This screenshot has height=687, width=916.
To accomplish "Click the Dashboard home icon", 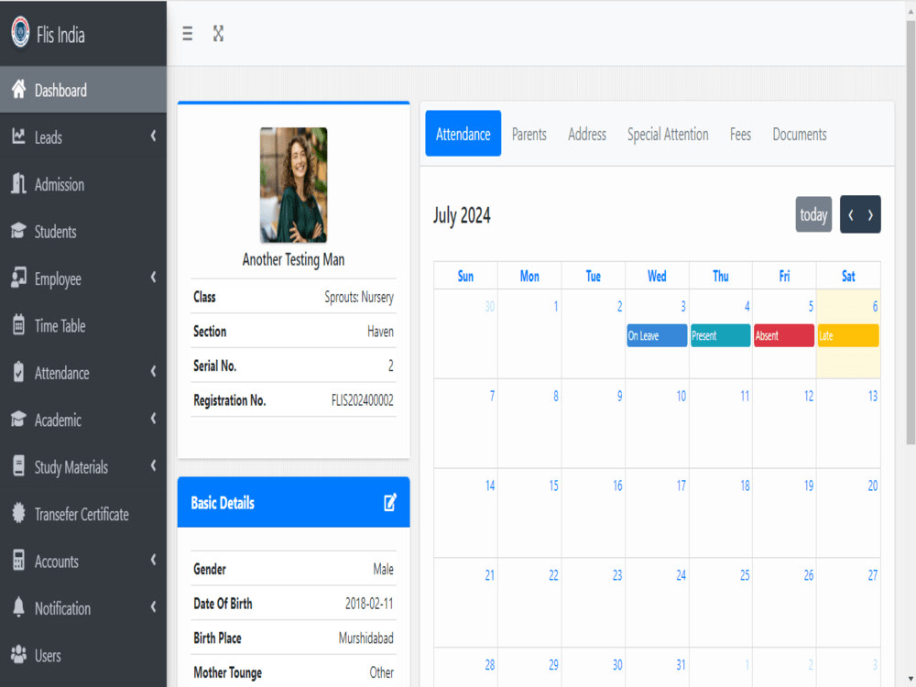I will tap(18, 90).
